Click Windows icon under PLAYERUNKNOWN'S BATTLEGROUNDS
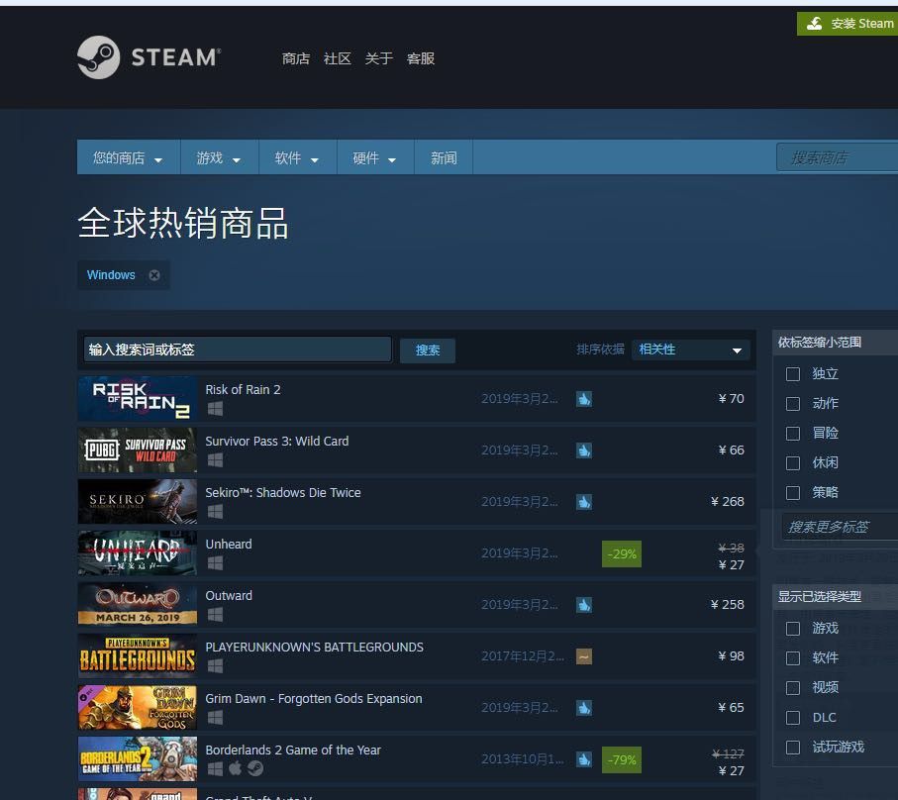The height and width of the screenshot is (800, 898). [215, 666]
